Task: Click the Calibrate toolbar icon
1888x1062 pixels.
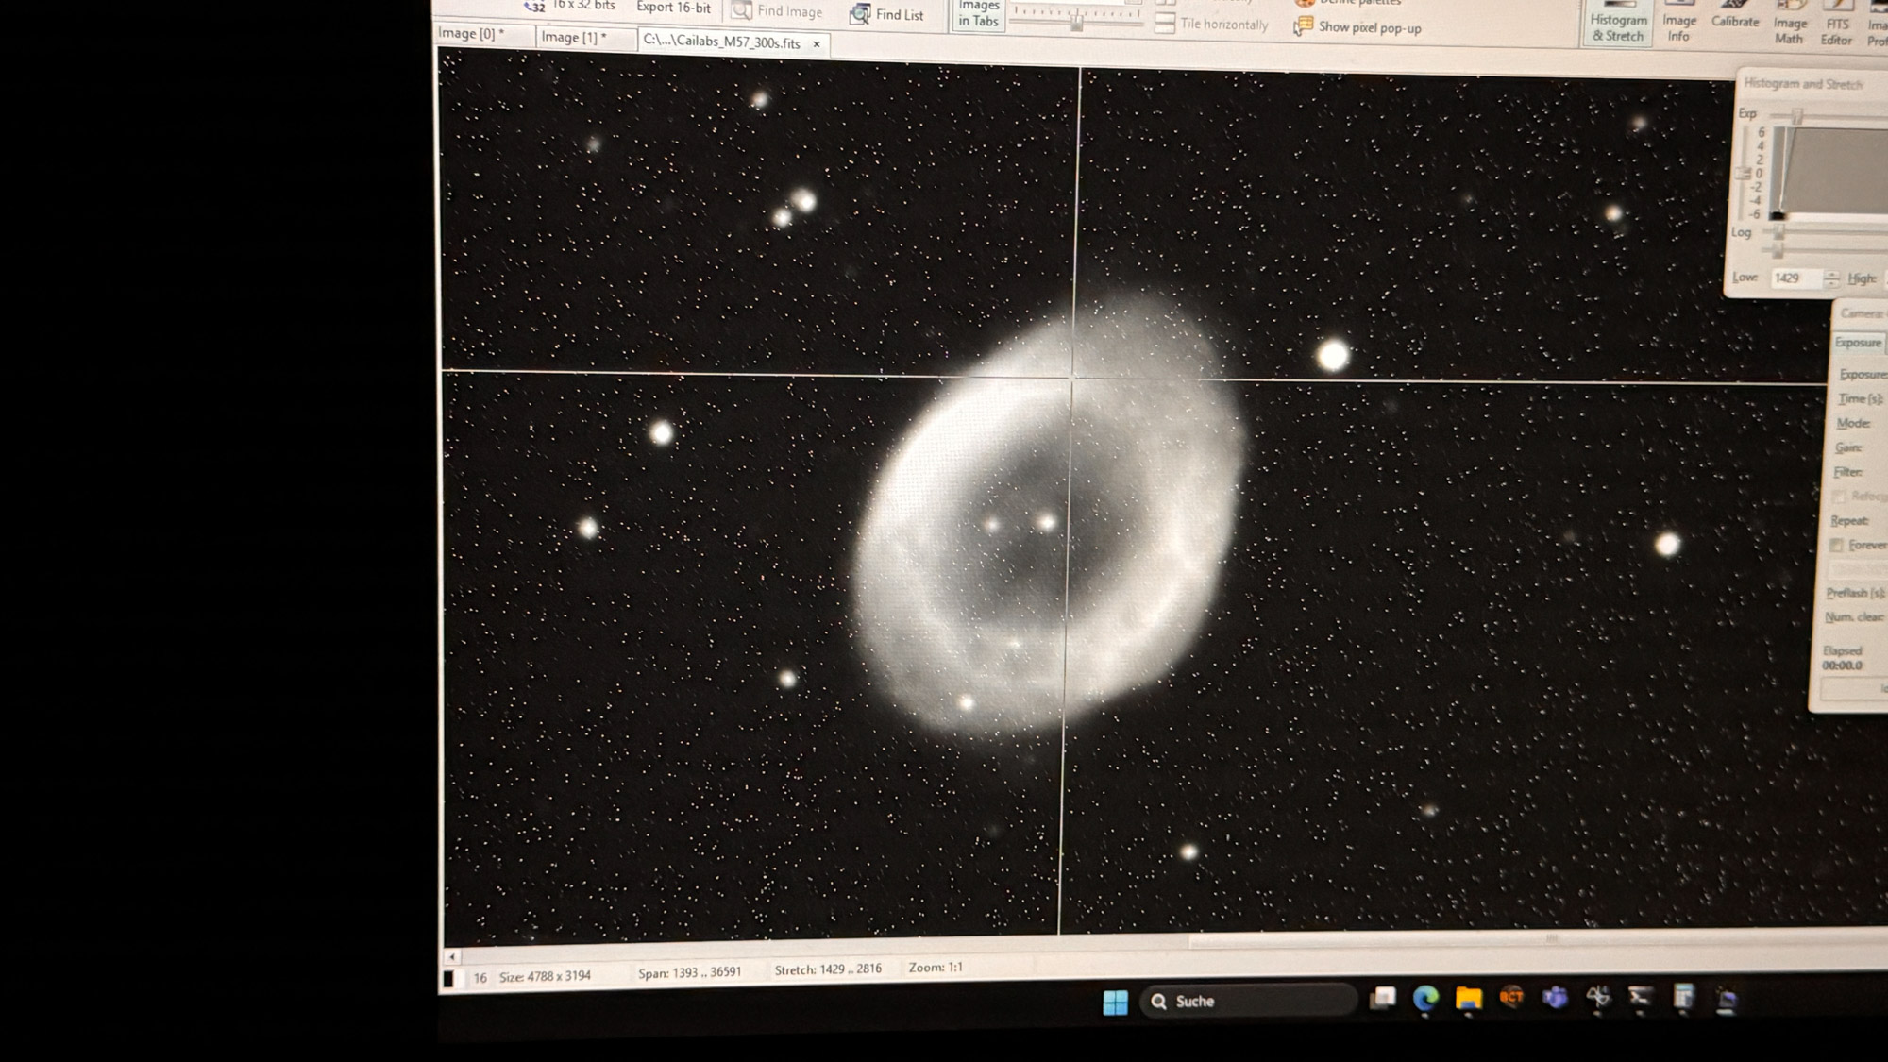Action: click(1735, 17)
